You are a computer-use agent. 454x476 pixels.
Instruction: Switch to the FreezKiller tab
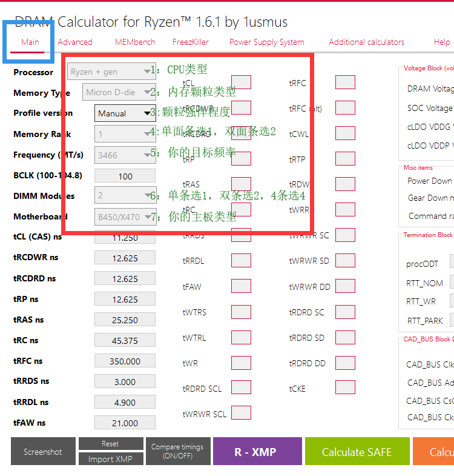[190, 42]
